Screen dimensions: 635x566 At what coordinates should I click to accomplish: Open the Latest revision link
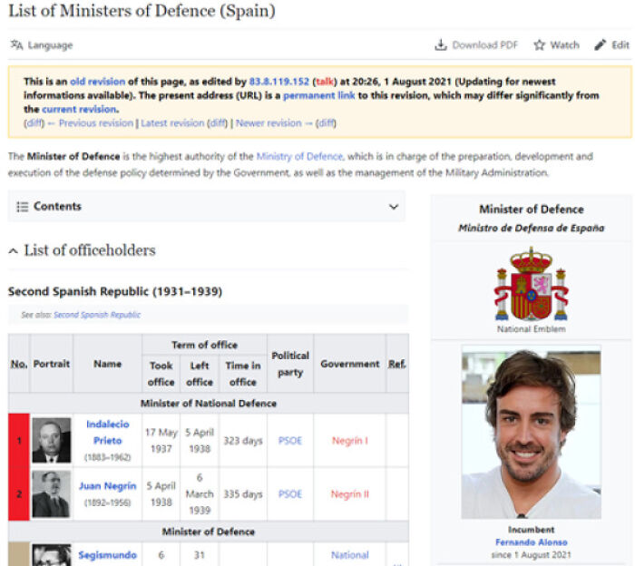[172, 123]
